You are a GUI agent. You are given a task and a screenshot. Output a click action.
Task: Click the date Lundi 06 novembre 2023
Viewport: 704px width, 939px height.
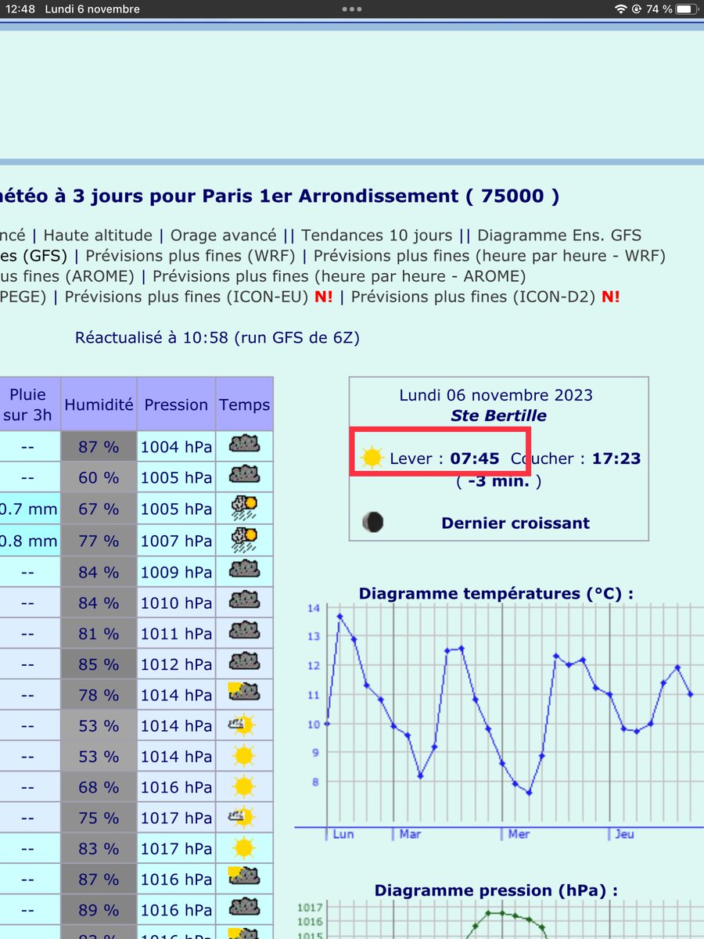pyautogui.click(x=496, y=395)
